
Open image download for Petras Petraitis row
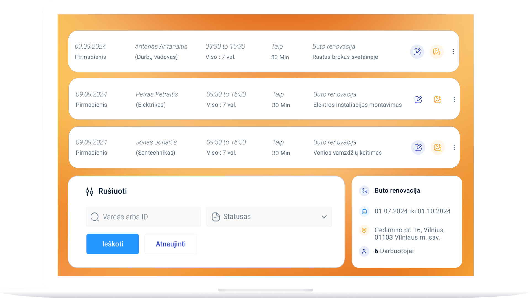click(x=438, y=99)
